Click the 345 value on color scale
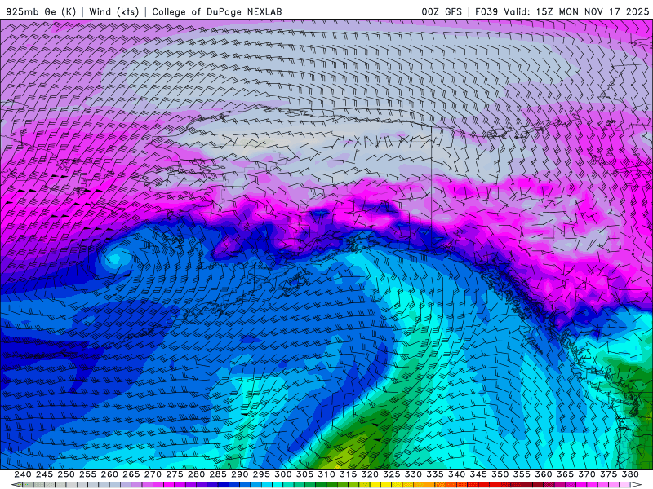653x489 pixels. 478,474
